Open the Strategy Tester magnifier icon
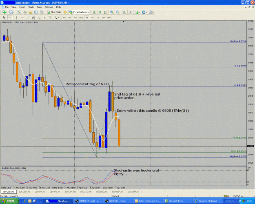The height and width of the screenshot is (204, 255). point(42,12)
